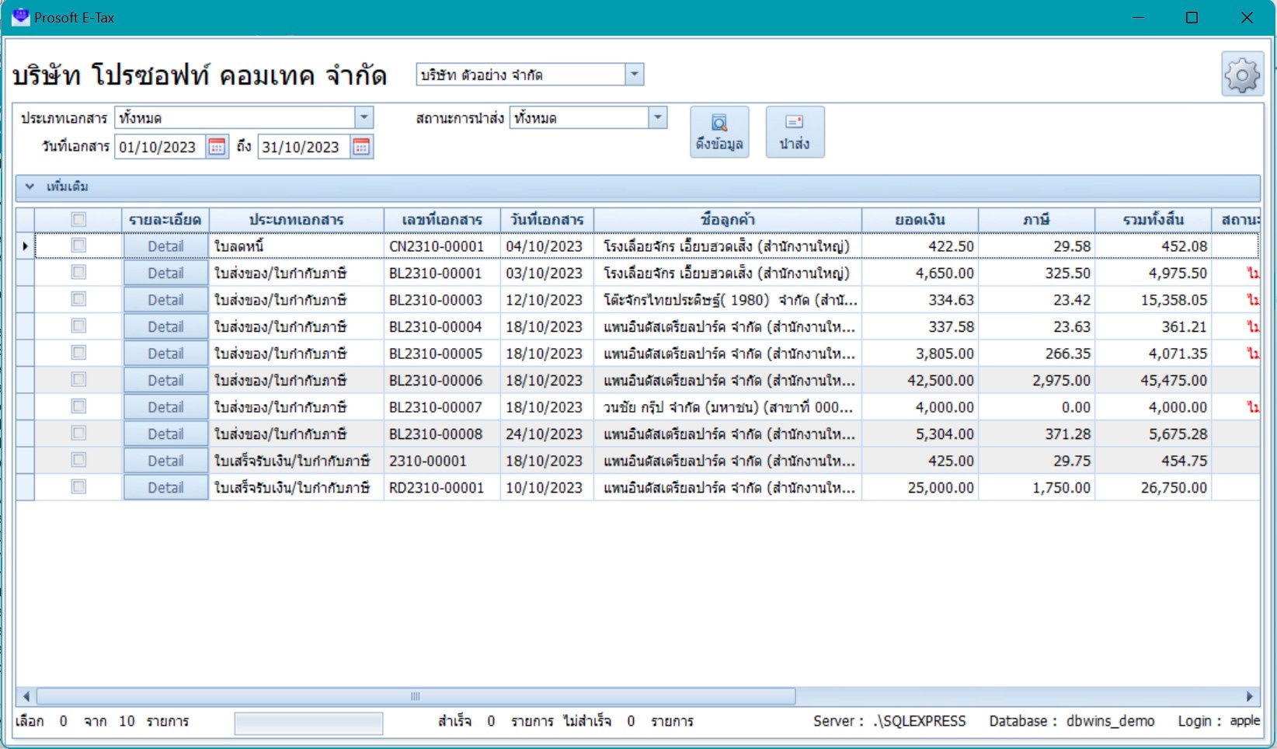Click the ดึงข้อมูล fetch data button

(719, 132)
